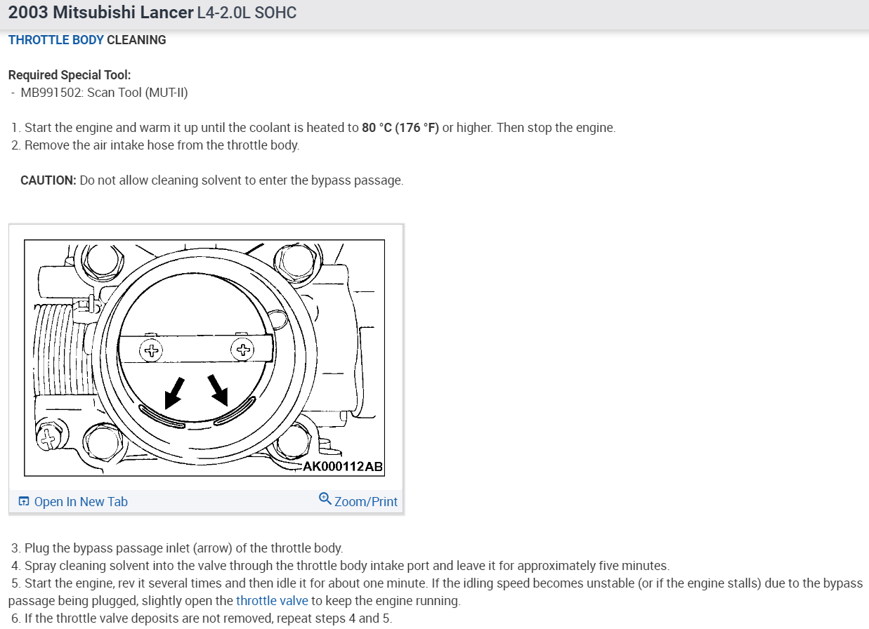Click the Open In New Tab link

[x=81, y=501]
